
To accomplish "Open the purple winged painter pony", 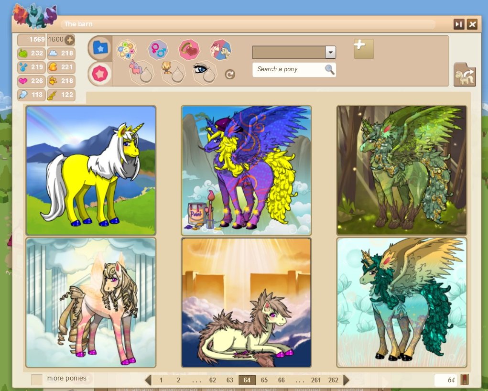I will [246, 170].
